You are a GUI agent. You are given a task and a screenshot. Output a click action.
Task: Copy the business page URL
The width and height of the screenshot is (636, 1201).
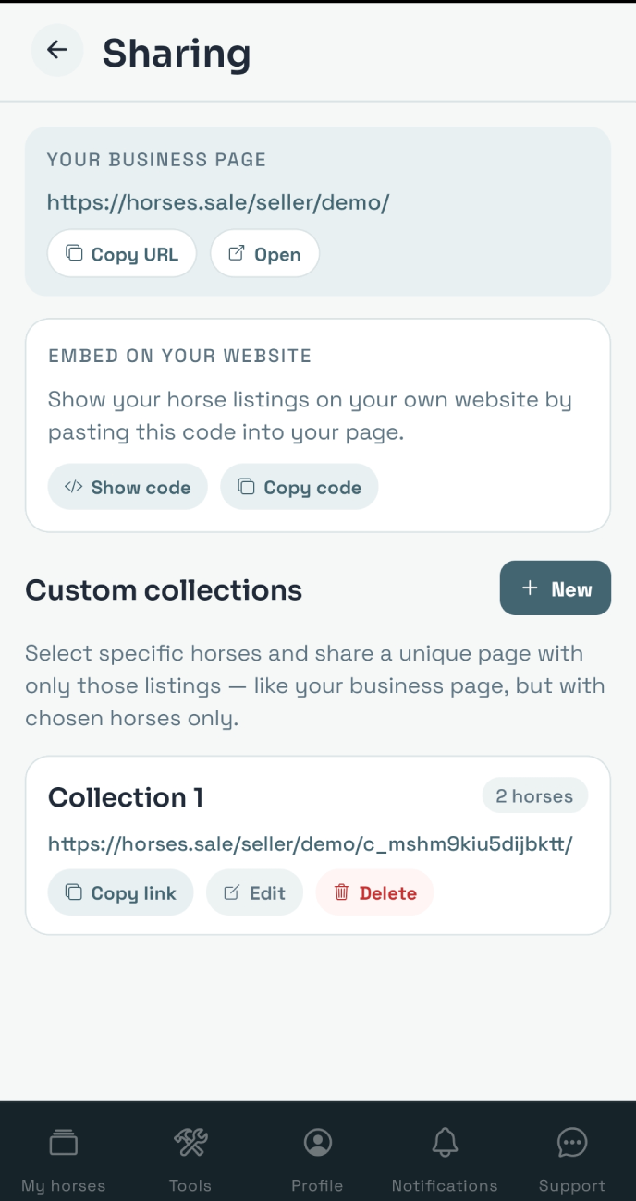click(122, 254)
